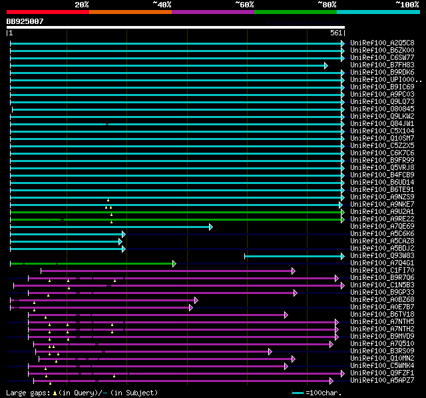Click the red 20% identity legend segment

[48, 12]
